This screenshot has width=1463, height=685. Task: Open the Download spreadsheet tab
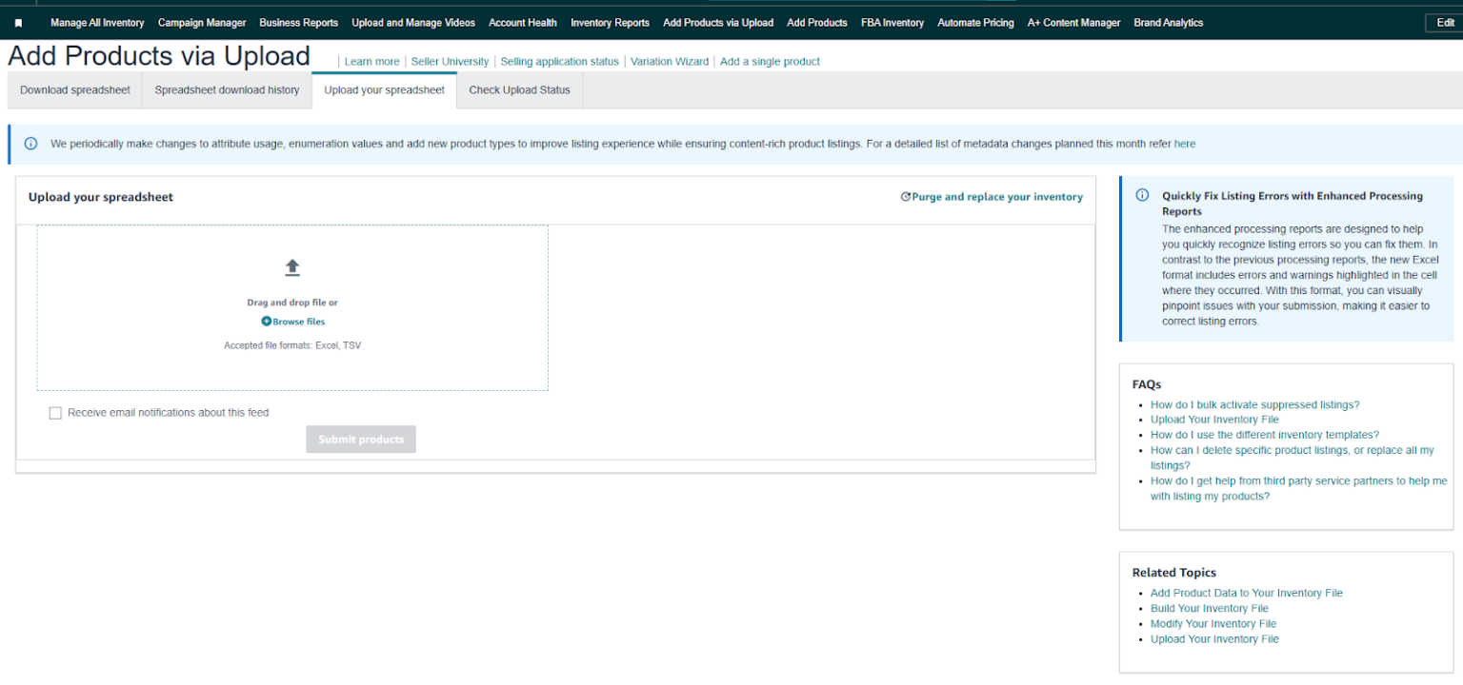(74, 89)
